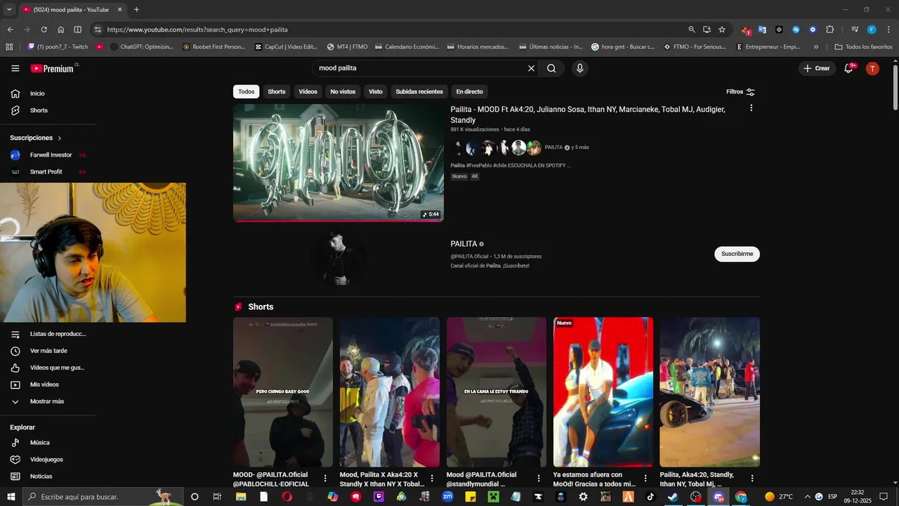Show hidden system tray icons

(807, 497)
